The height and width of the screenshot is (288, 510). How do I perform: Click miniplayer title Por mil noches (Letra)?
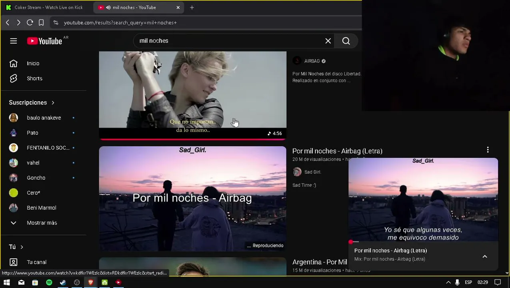click(390, 250)
